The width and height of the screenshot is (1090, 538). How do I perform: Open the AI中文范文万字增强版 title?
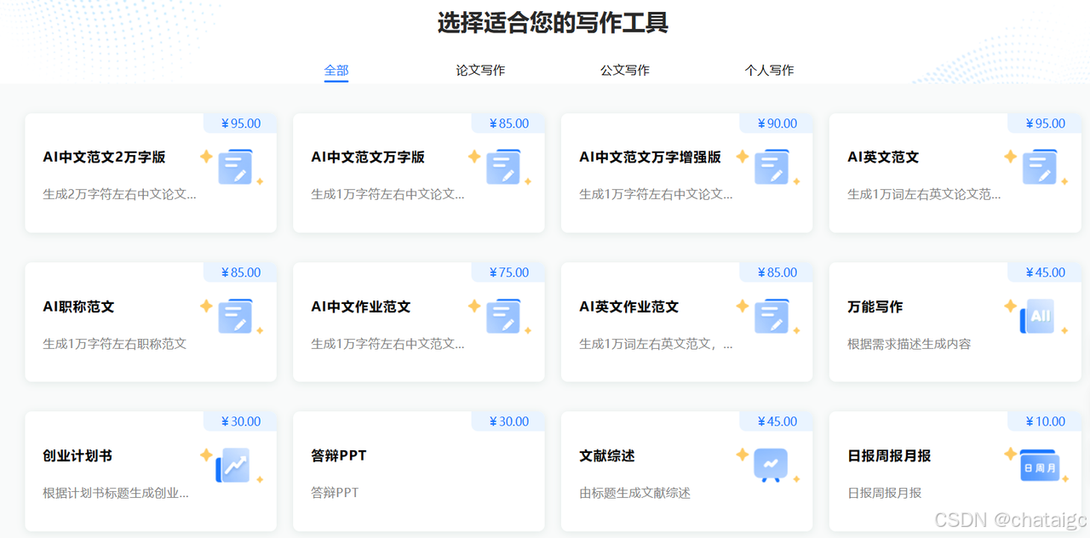(650, 157)
